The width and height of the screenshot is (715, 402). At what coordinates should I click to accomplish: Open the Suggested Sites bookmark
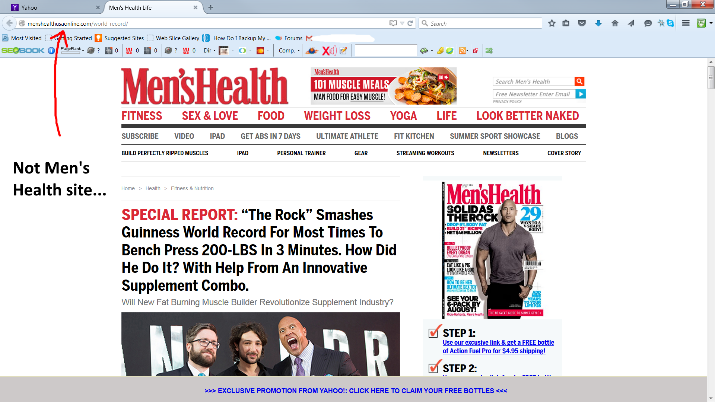(119, 38)
